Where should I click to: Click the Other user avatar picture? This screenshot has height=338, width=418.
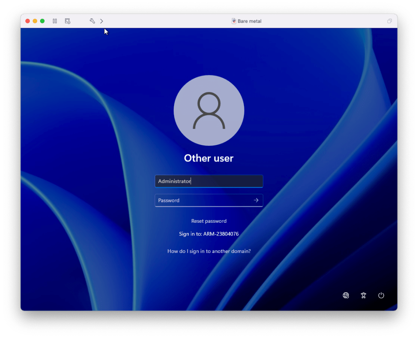[209, 110]
